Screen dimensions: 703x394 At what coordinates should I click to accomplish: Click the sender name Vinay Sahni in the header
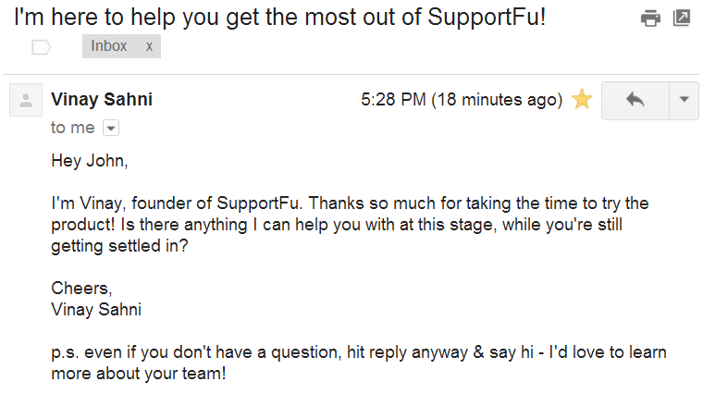102,100
